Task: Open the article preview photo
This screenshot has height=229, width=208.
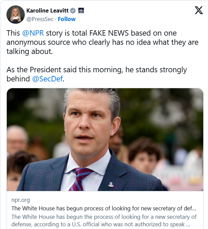Action: [105, 139]
